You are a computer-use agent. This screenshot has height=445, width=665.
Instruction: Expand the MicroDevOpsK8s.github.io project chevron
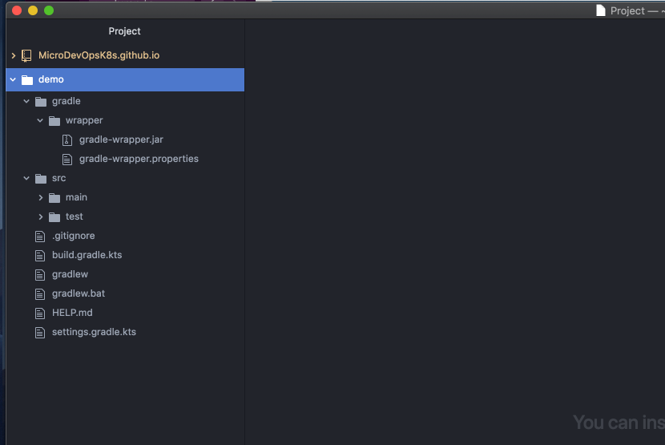(x=13, y=55)
